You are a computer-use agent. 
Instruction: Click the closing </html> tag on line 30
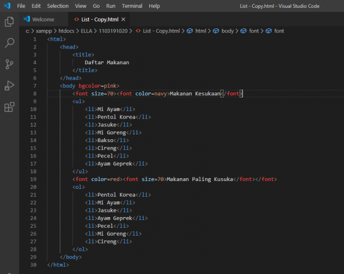58,265
